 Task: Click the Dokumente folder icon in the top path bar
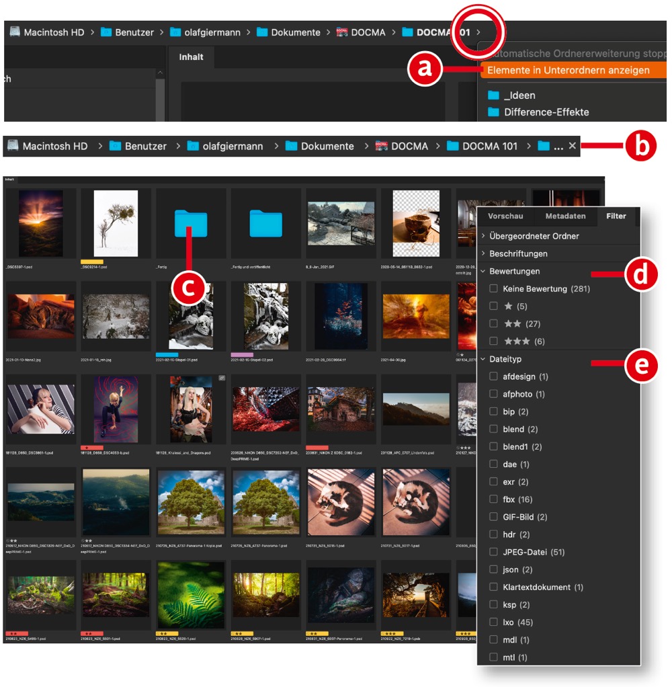pos(262,32)
